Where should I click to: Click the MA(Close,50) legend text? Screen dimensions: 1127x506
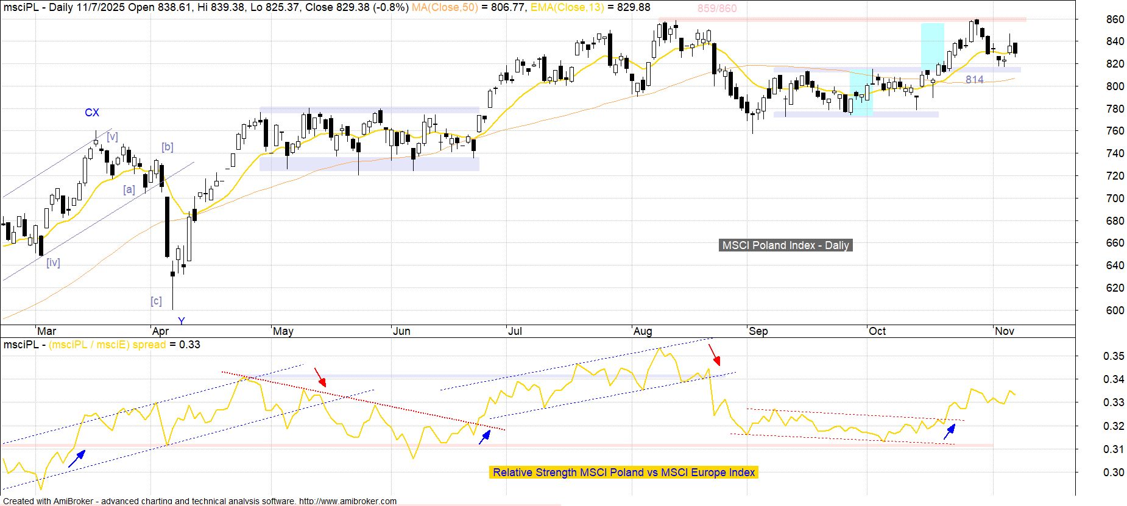tap(445, 7)
